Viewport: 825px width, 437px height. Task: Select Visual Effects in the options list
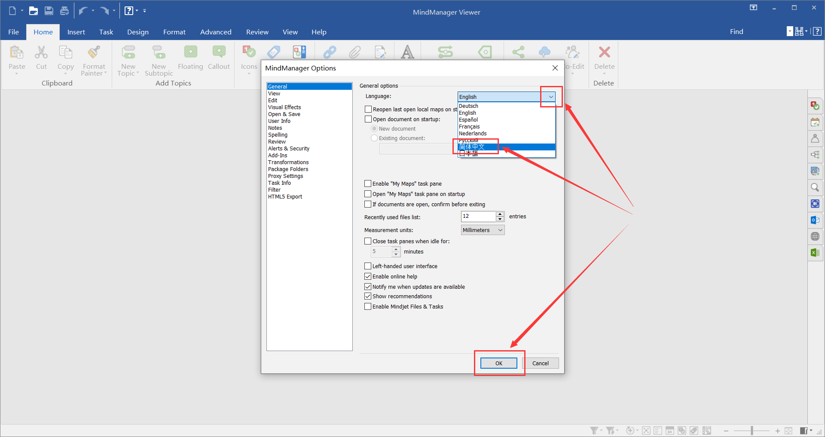284,107
